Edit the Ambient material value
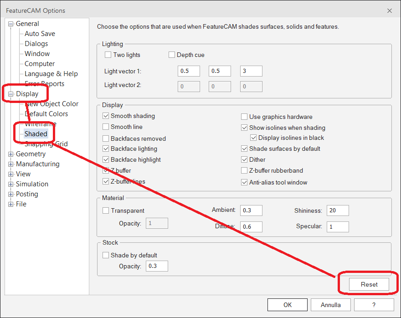 point(251,210)
